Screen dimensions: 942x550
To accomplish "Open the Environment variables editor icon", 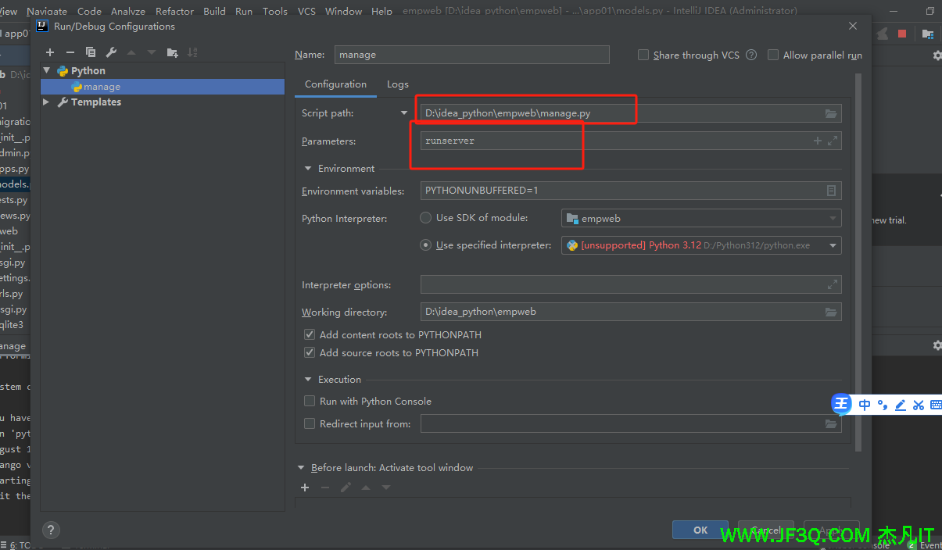I will (x=831, y=191).
